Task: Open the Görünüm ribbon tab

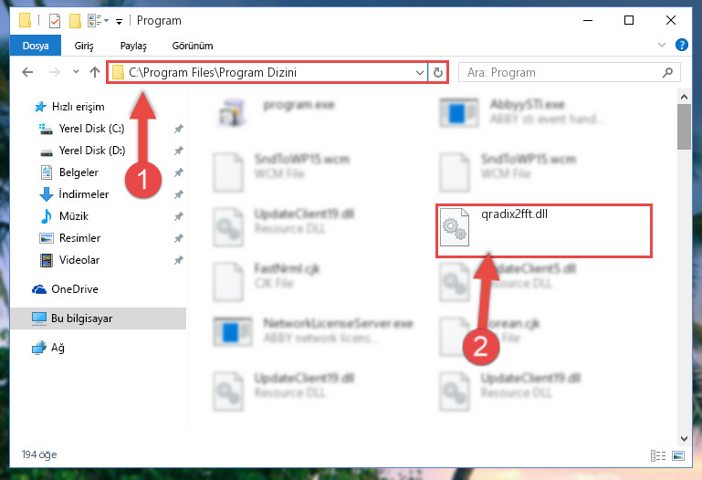Action: (x=193, y=46)
